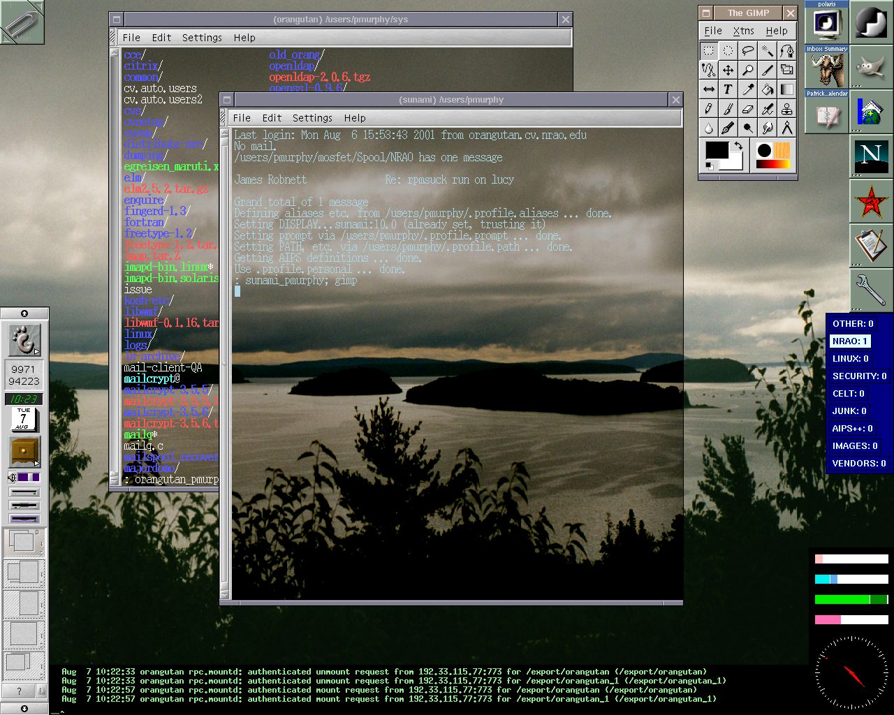Open Help menu in The GIMP
Image resolution: width=894 pixels, height=715 pixels.
[x=777, y=31]
